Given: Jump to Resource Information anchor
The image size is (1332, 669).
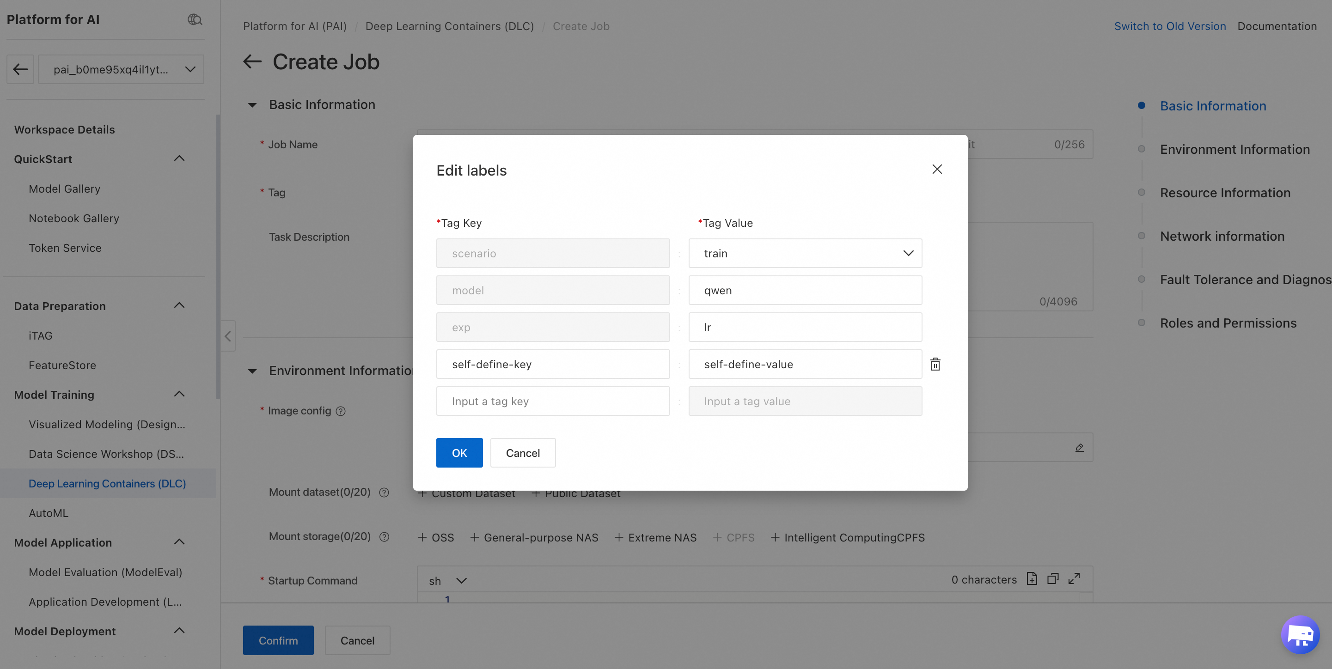Looking at the screenshot, I should click(1225, 193).
